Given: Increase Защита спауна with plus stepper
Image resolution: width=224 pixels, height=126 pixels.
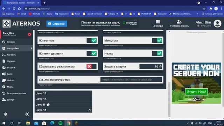Looking at the screenshot, I should point(161,65).
